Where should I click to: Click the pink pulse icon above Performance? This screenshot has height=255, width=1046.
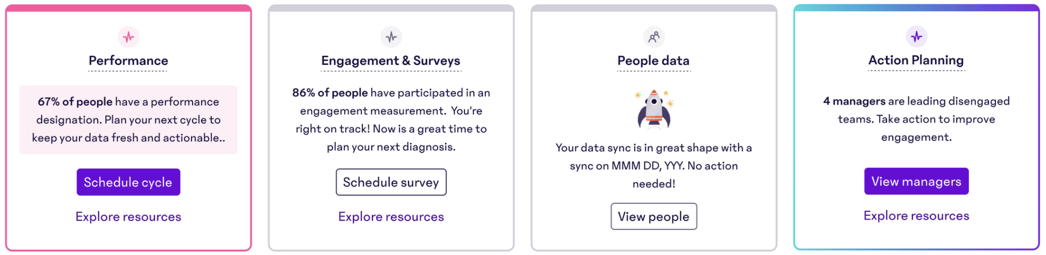point(128,37)
